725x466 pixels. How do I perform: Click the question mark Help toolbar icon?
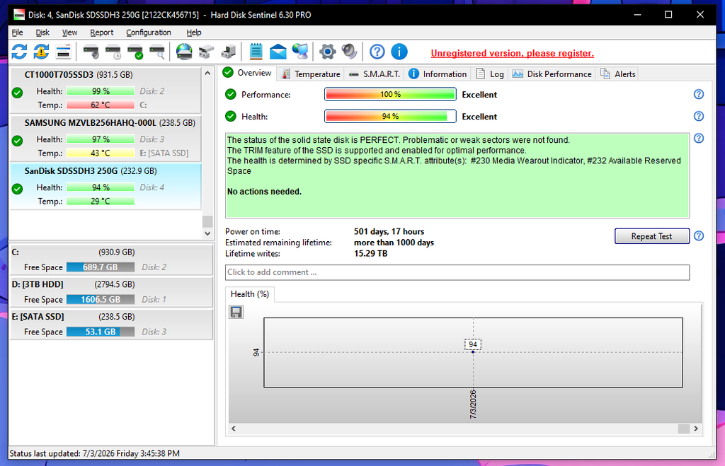[x=377, y=52]
